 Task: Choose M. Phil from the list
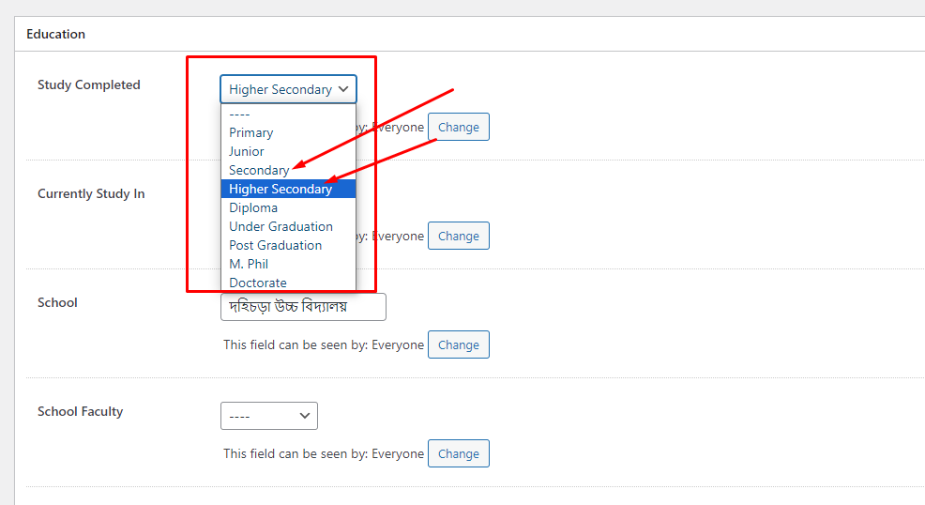(x=249, y=264)
